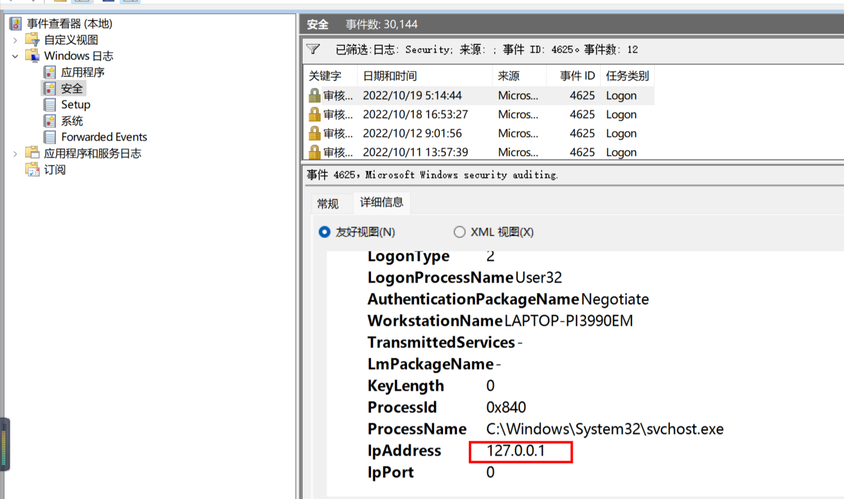The height and width of the screenshot is (499, 844).
Task: Select the 安全 log in tree
Action: (71, 88)
